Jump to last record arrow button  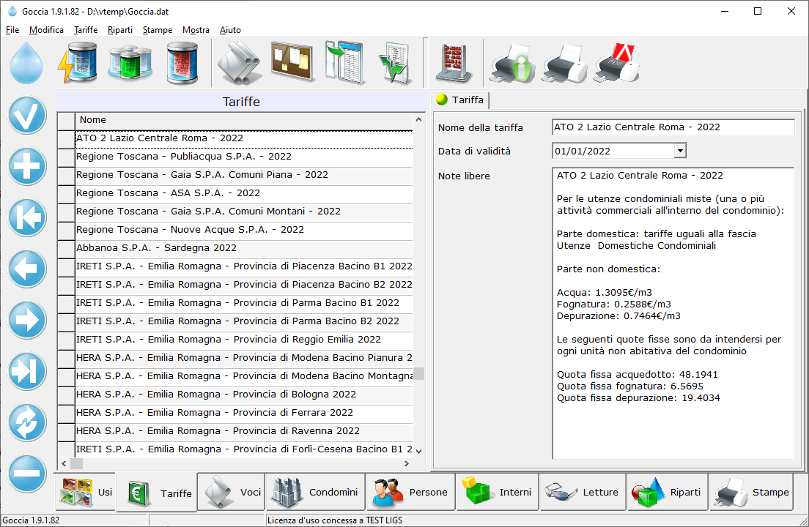coord(27,371)
